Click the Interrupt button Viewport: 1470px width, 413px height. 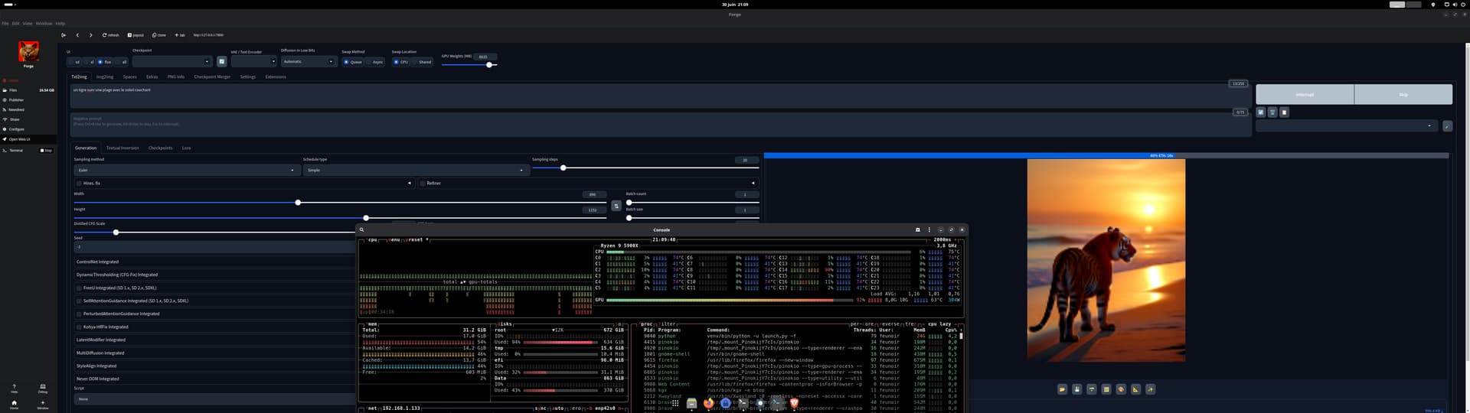pos(1305,95)
